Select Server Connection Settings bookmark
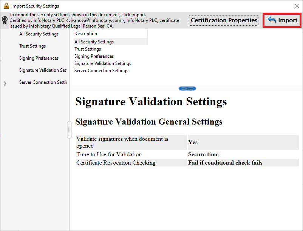The height and width of the screenshot is (231, 303). coord(43,82)
